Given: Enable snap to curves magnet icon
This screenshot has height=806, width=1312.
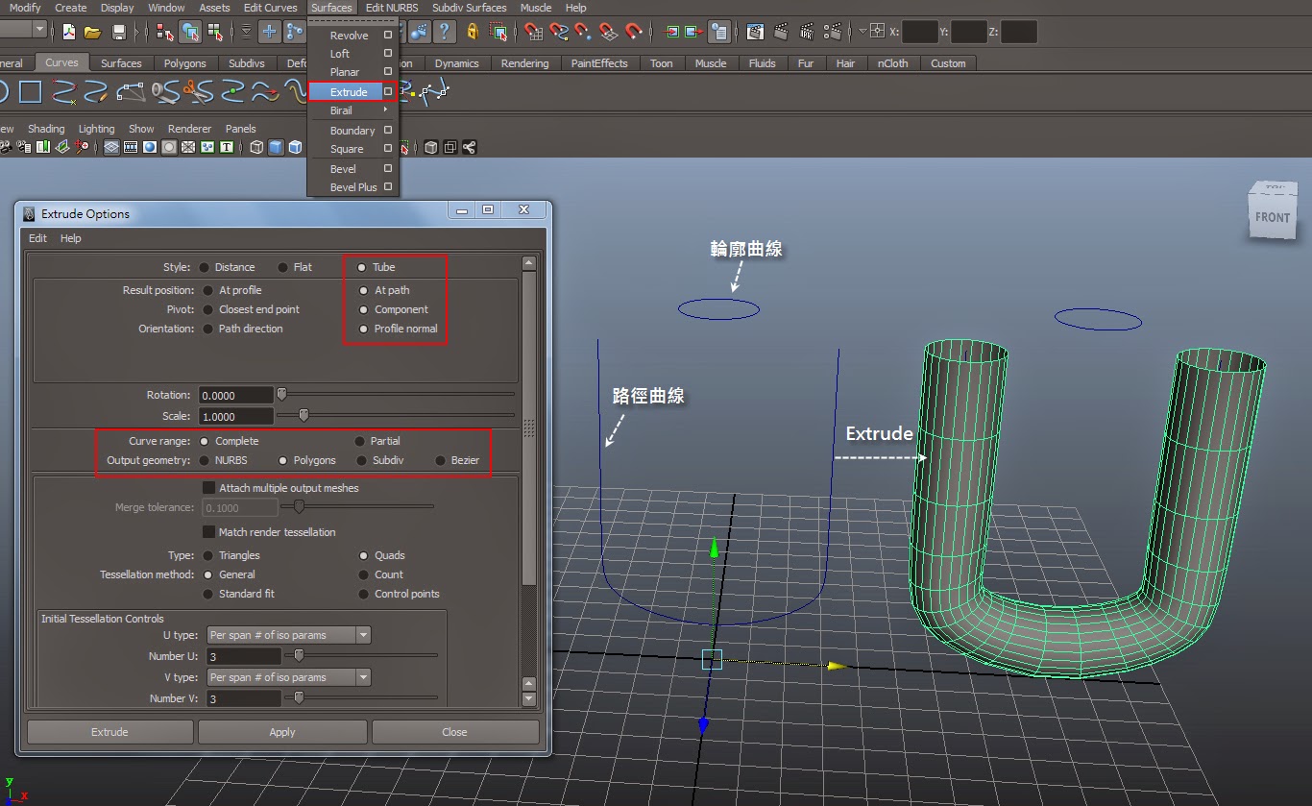Looking at the screenshot, I should pos(559,32).
